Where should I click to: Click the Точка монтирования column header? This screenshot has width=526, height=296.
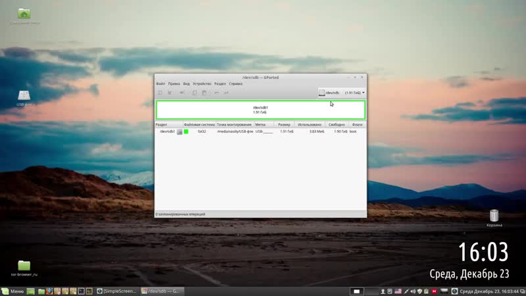[234, 124]
